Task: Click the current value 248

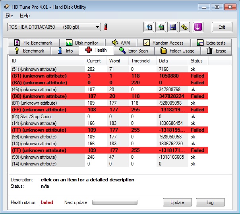Action: pos(91,157)
